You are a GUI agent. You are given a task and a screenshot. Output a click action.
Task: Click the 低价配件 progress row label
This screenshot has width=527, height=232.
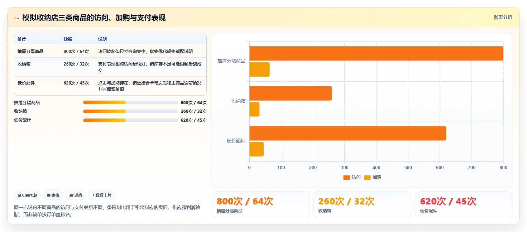[x=23, y=120]
